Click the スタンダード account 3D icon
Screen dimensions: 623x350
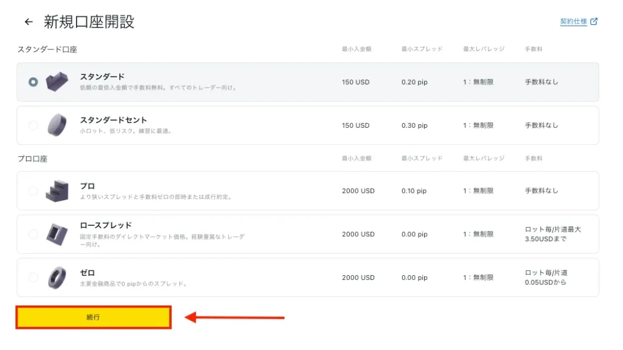[x=57, y=82]
